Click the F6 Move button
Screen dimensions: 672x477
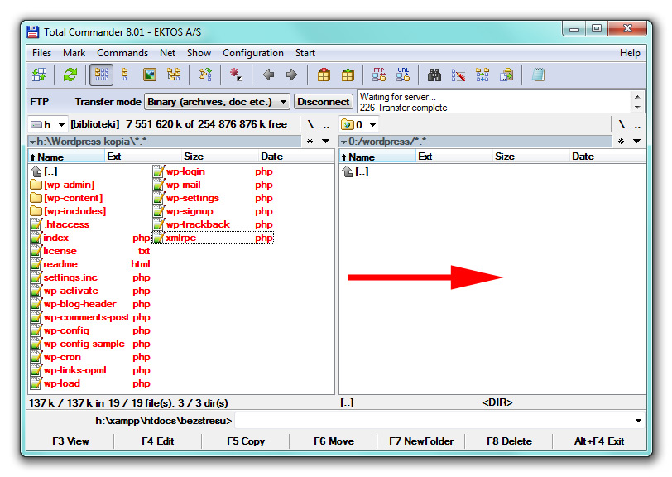click(x=334, y=441)
